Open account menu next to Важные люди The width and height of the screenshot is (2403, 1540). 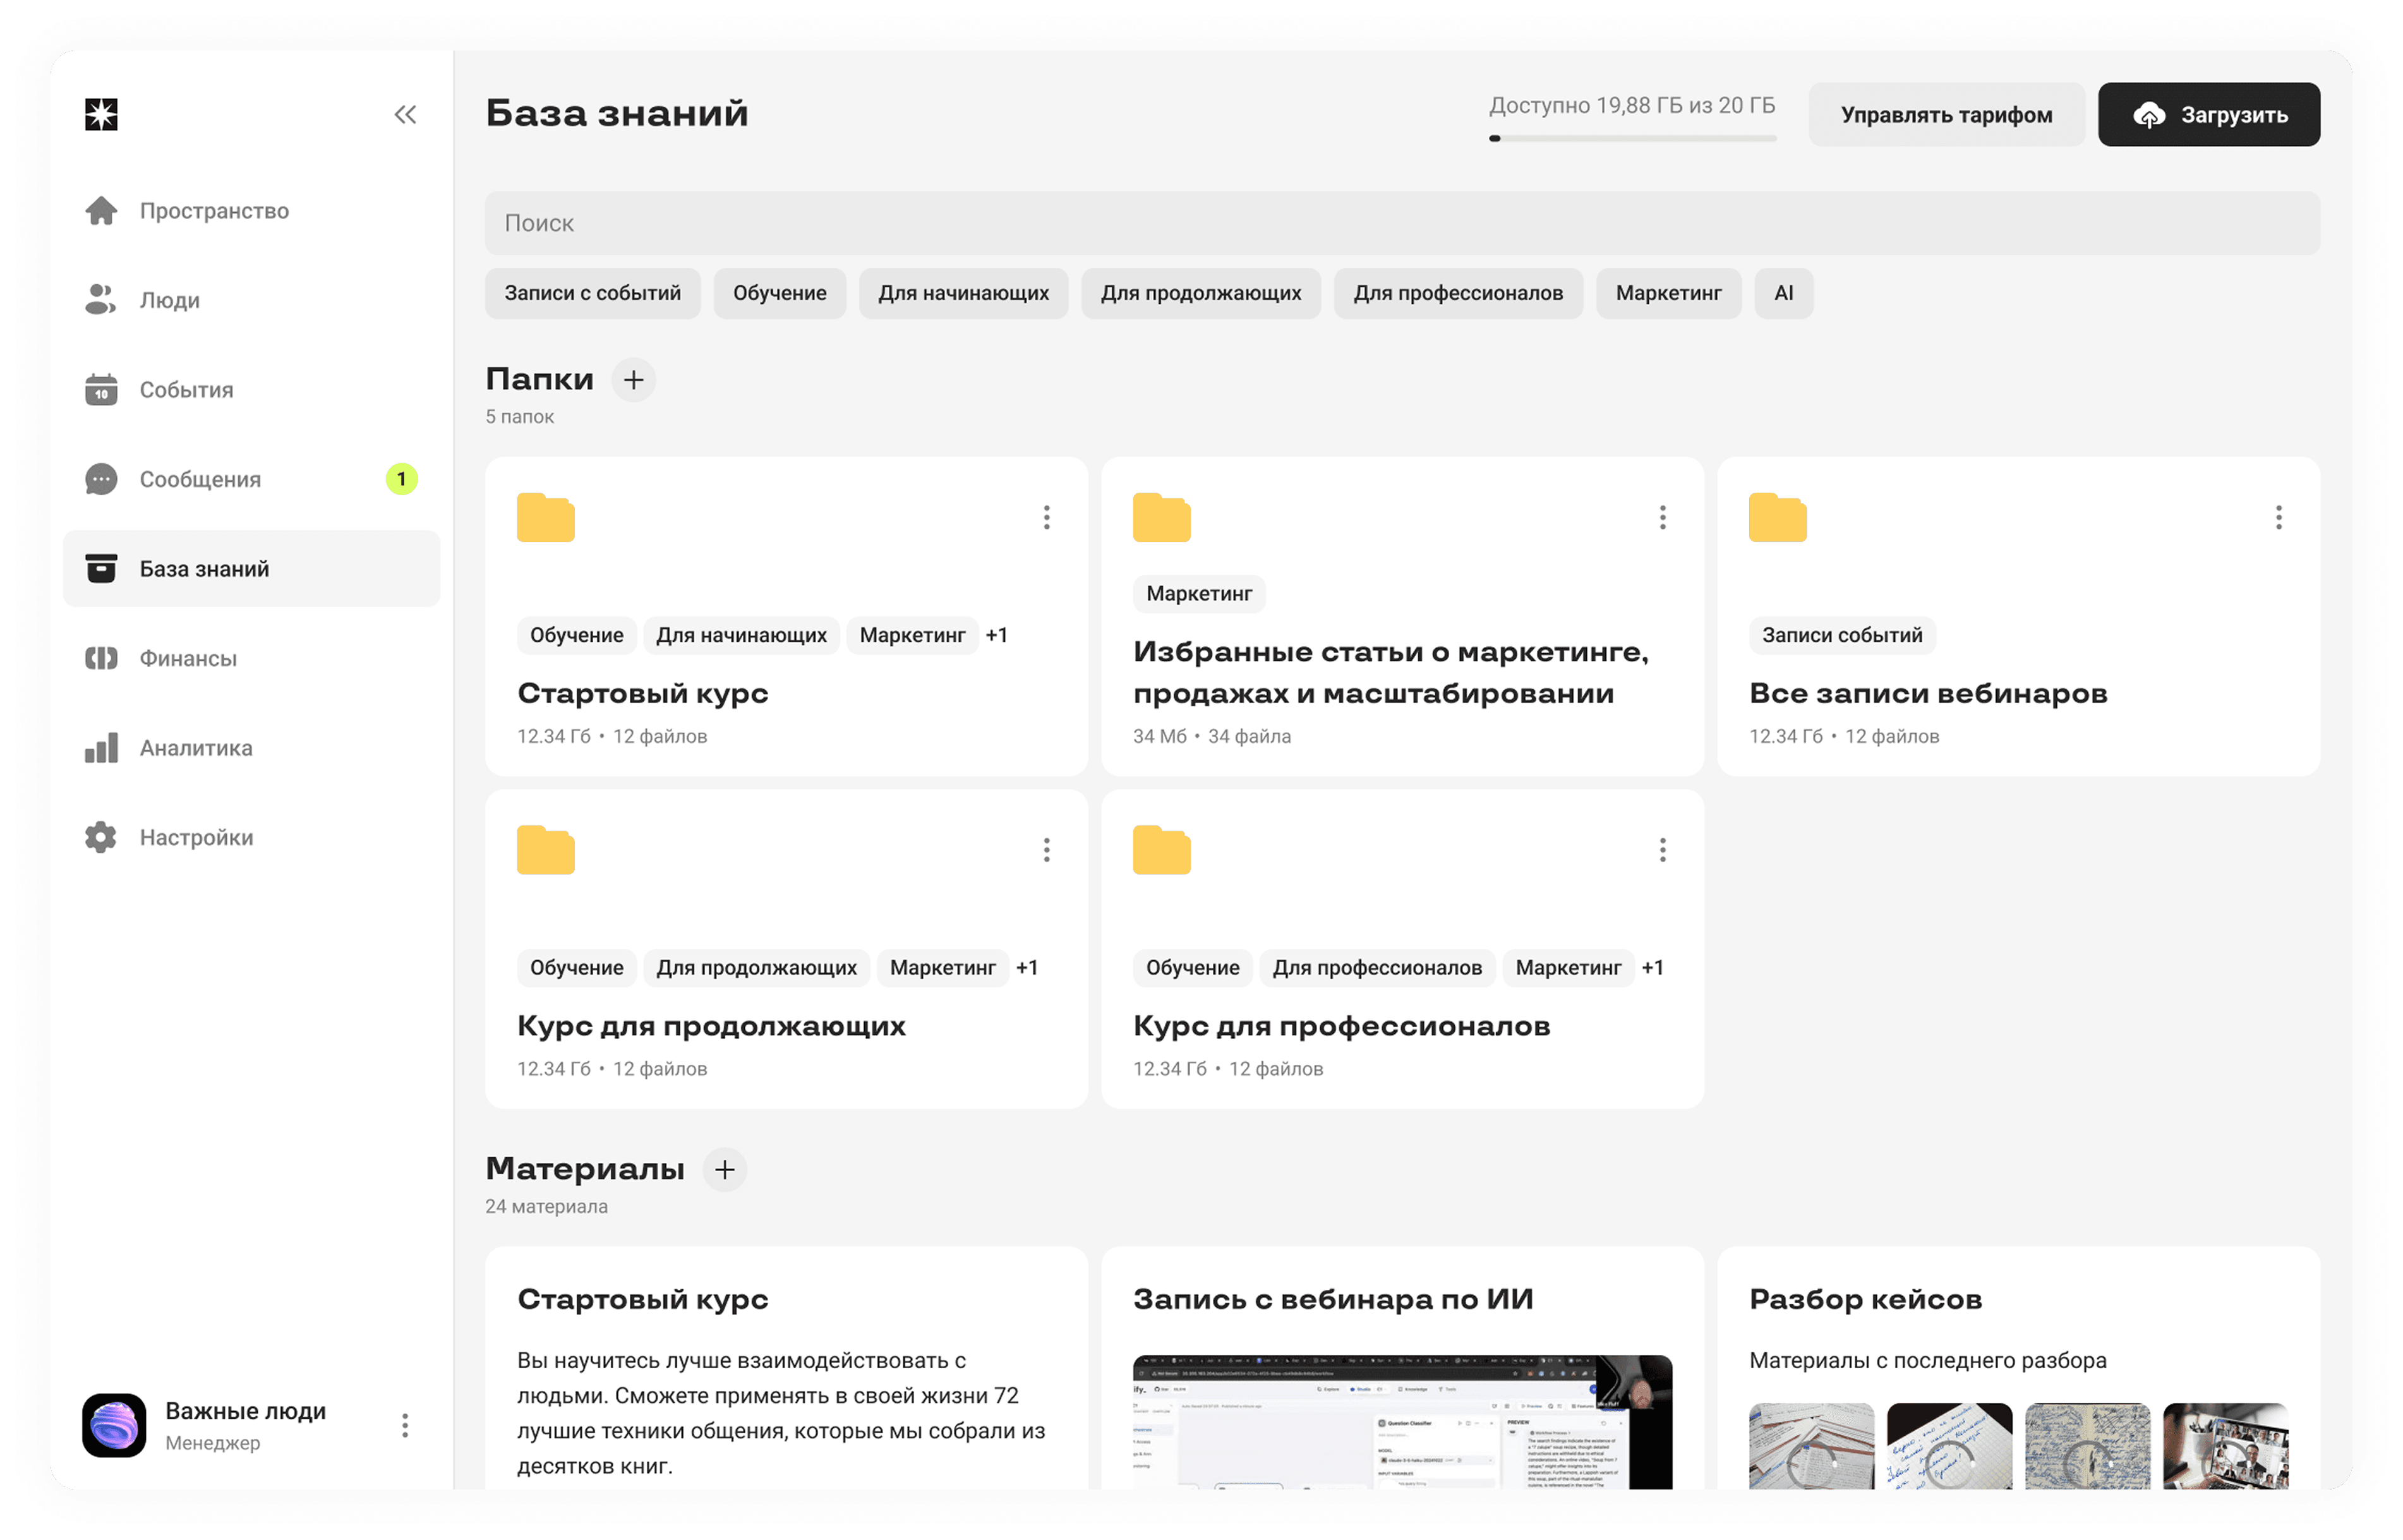pos(405,1425)
